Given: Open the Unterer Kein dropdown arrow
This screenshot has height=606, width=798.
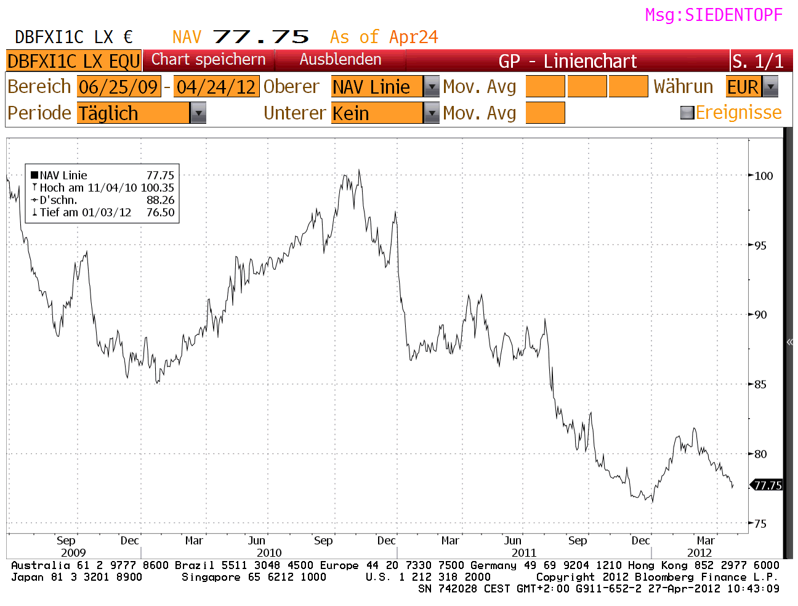Looking at the screenshot, I should (432, 113).
